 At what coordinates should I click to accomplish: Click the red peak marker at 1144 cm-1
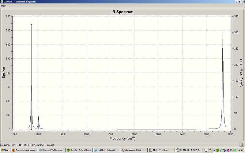31,25
